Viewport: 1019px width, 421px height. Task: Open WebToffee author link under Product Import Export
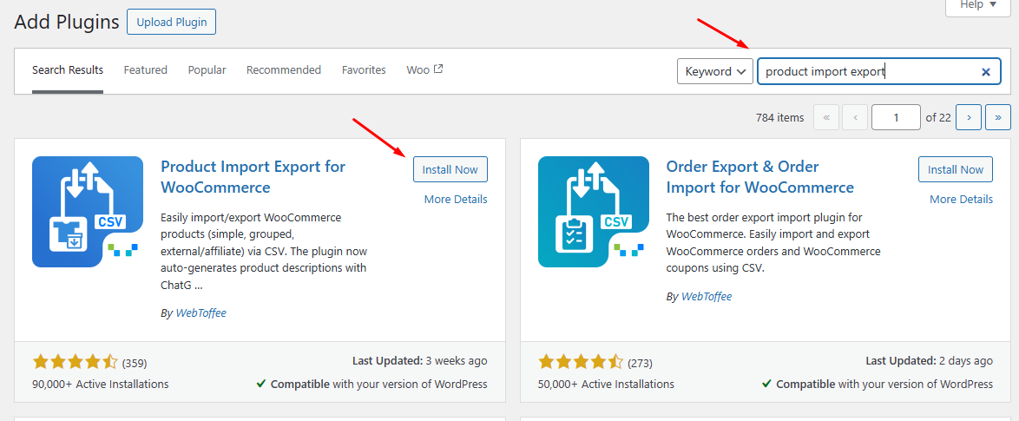click(201, 313)
